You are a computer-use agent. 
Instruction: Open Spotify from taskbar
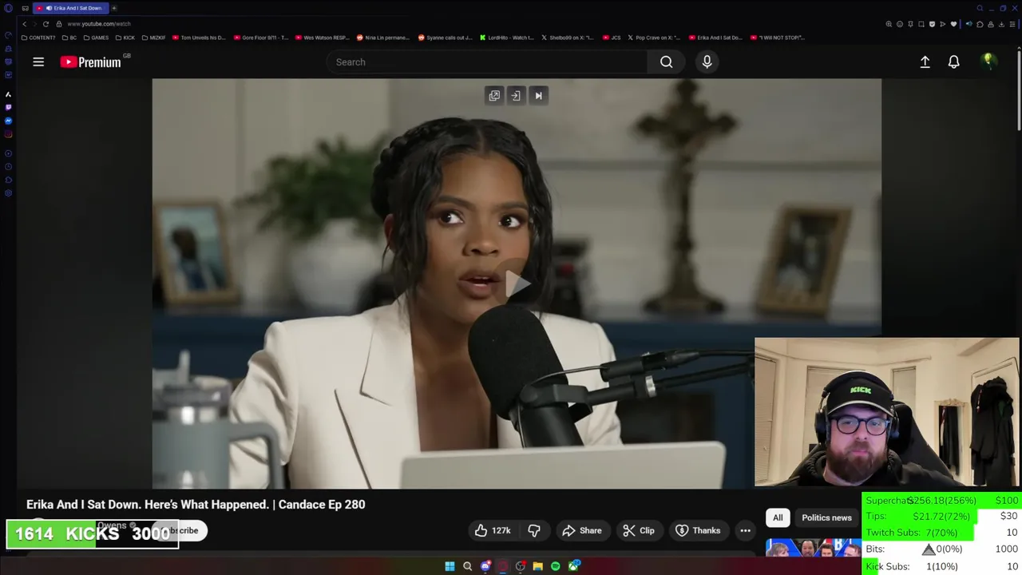point(556,566)
